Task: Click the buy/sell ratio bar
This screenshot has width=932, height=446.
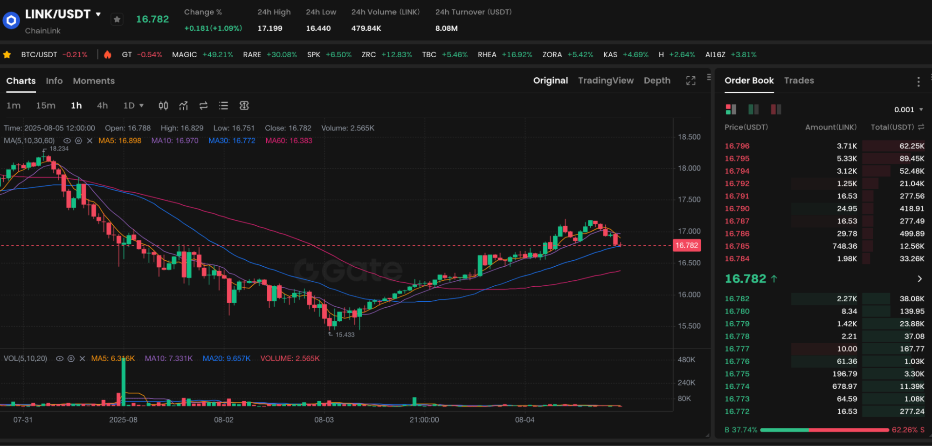Action: [824, 430]
